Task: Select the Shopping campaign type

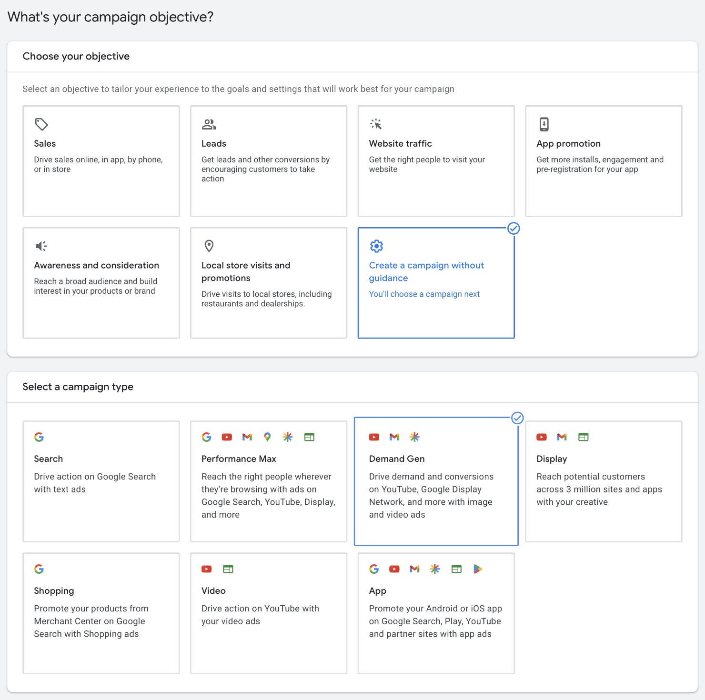Action: click(101, 613)
